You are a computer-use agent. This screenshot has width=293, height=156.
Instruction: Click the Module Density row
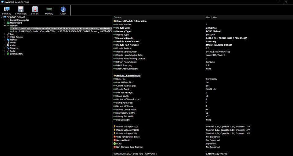click(203, 89)
